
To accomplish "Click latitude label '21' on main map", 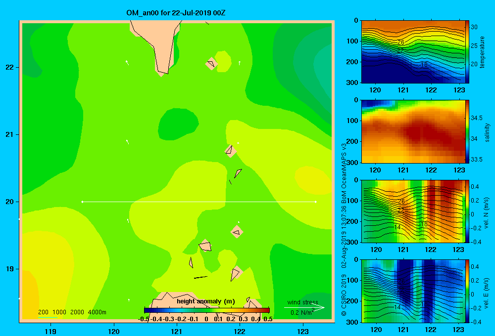I will [x=10, y=134].
